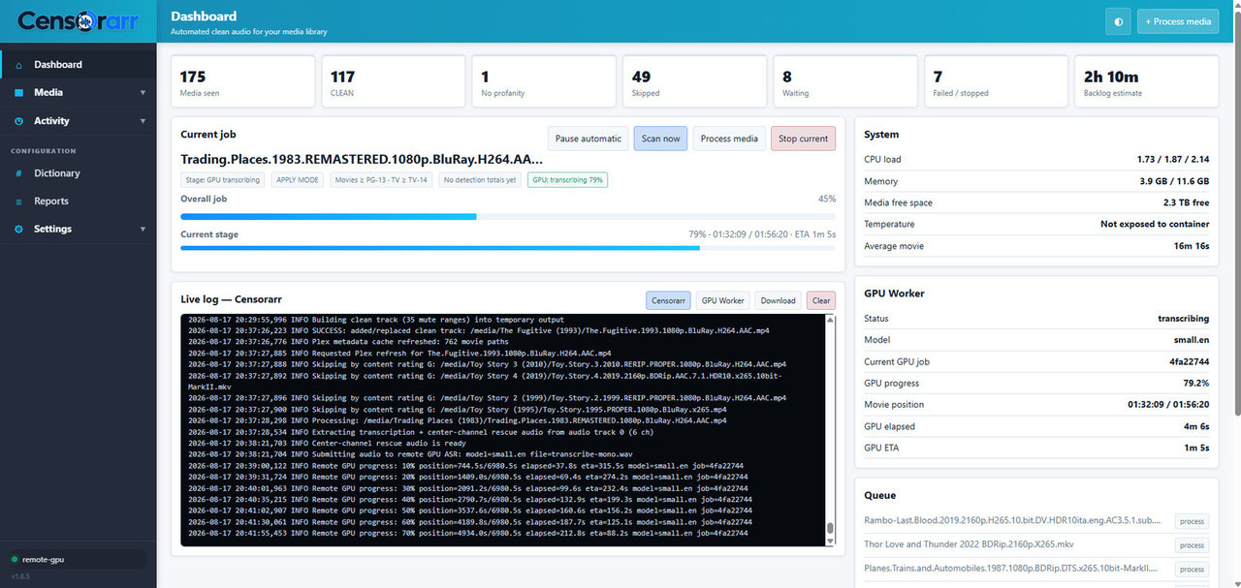Click the Media free space value 2.3 TB free

click(x=1187, y=202)
